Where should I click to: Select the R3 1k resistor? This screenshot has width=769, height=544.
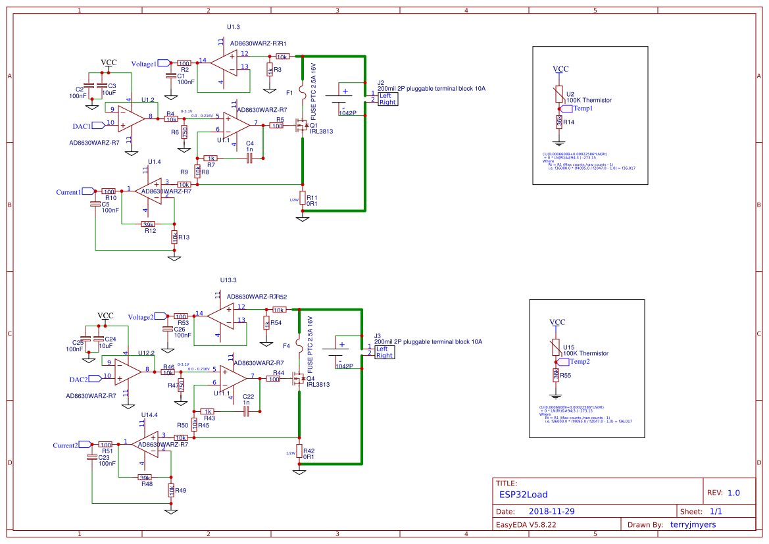pos(269,70)
